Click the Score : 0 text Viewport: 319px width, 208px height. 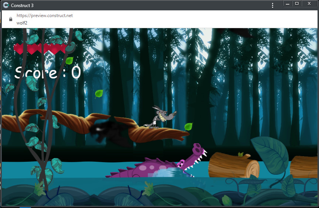pos(48,73)
